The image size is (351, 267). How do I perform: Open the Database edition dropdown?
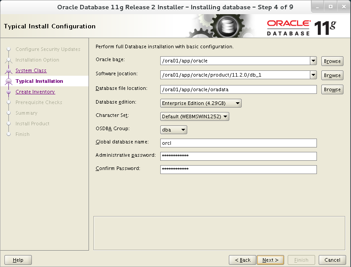point(201,103)
